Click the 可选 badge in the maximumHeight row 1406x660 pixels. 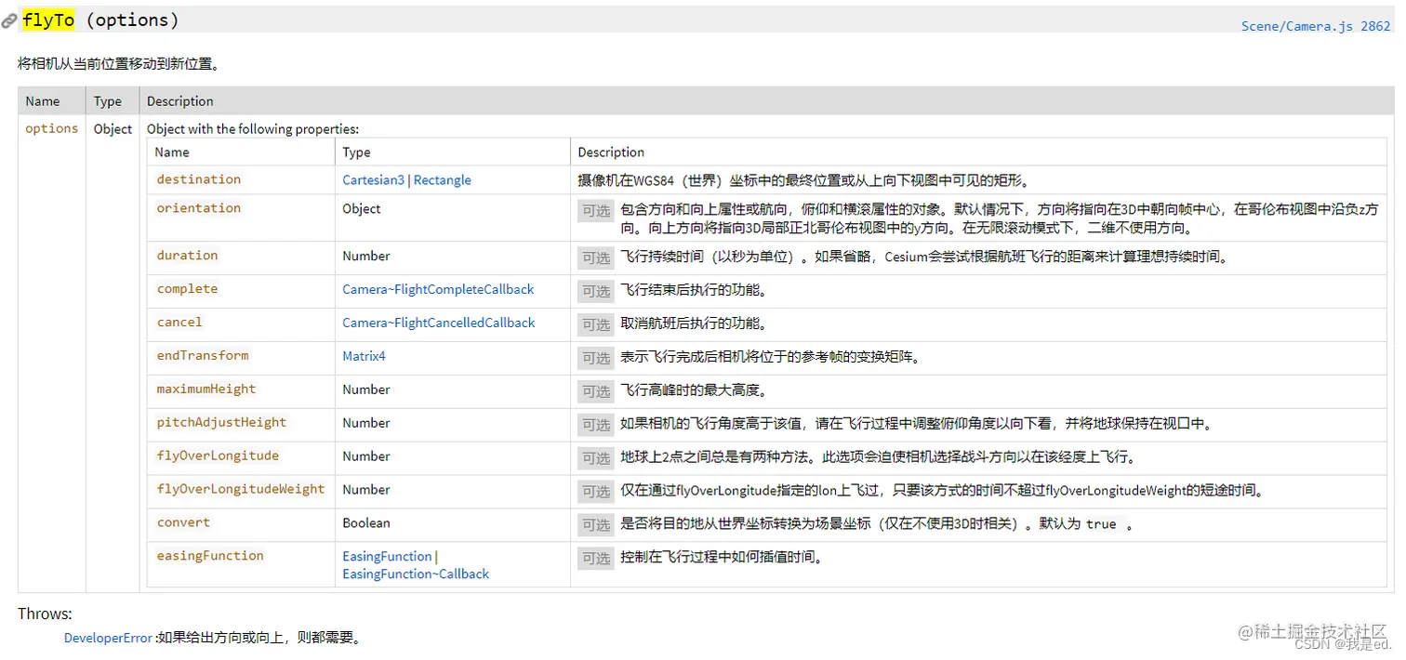tap(596, 391)
